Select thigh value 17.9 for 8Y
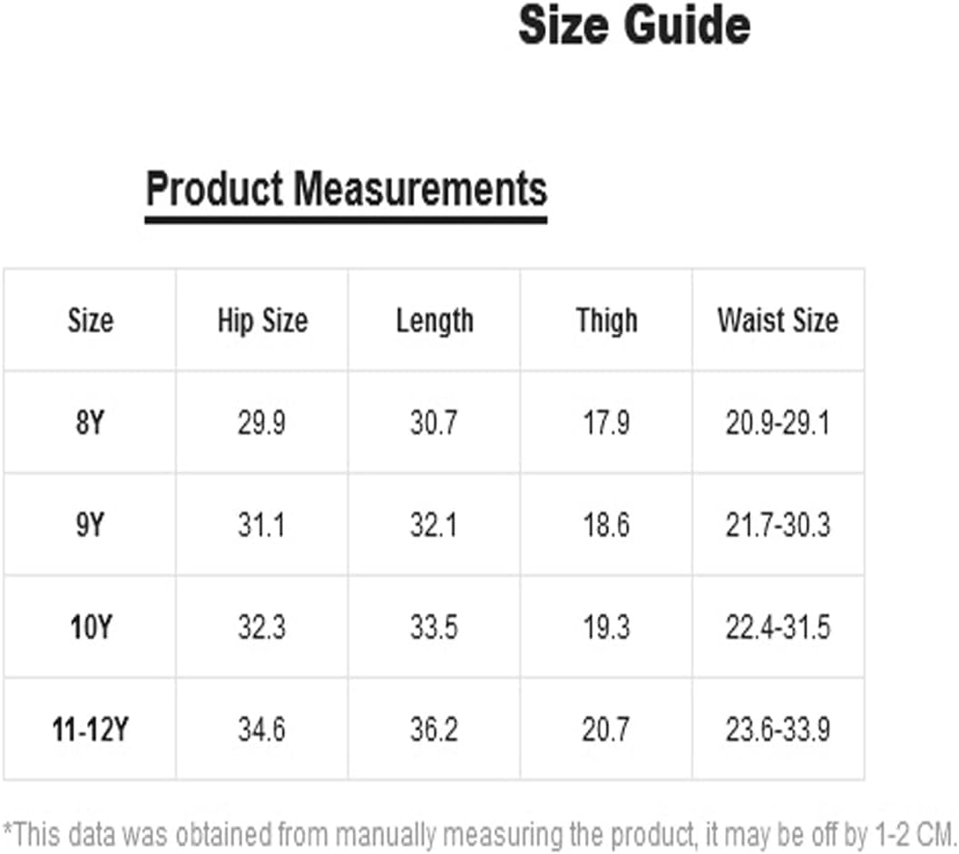The height and width of the screenshot is (854, 959). coord(606,423)
